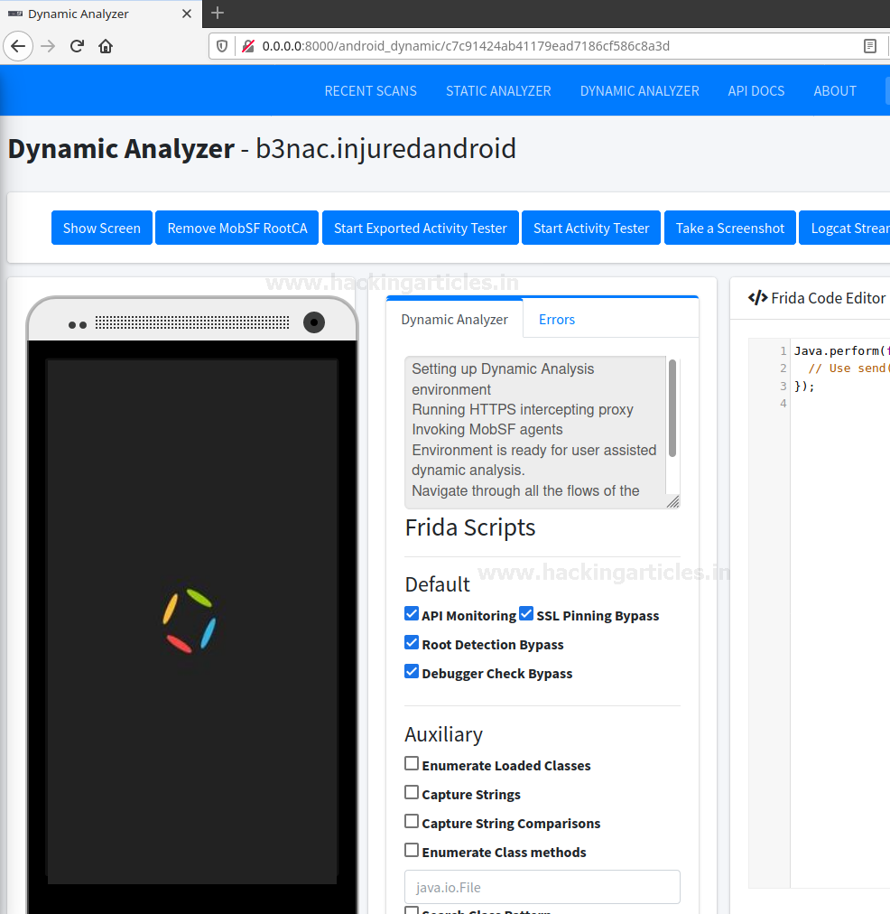The image size is (890, 914).
Task: Toggle reader view icon in address bar
Action: pos(870,46)
